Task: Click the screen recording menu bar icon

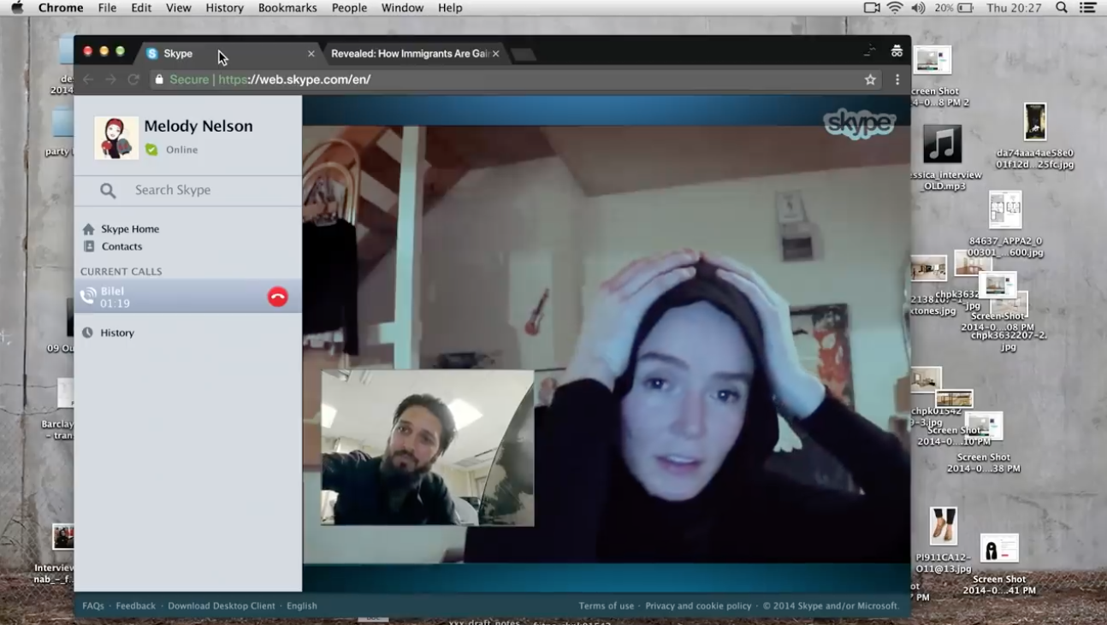Action: pos(872,8)
